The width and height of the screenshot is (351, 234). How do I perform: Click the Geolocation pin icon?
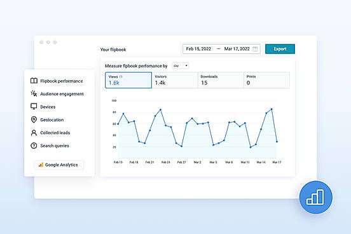click(x=34, y=120)
